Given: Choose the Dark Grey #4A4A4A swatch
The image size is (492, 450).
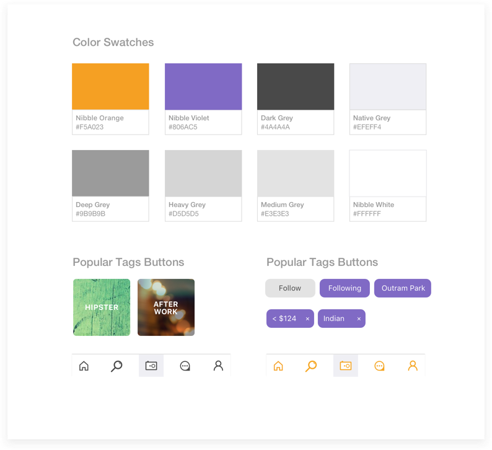Looking at the screenshot, I should [296, 99].
